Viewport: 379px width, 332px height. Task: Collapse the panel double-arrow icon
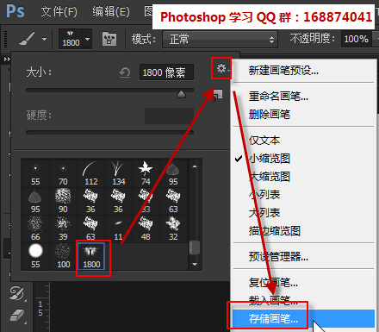tap(7, 60)
